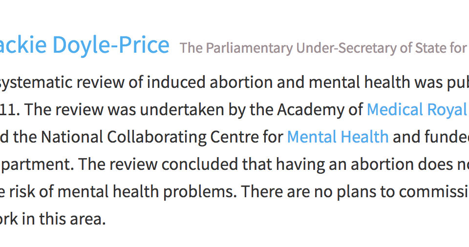Image resolution: width=469 pixels, height=247 pixels.
Task: Click the words 'Academy of'
Action: tap(320, 110)
